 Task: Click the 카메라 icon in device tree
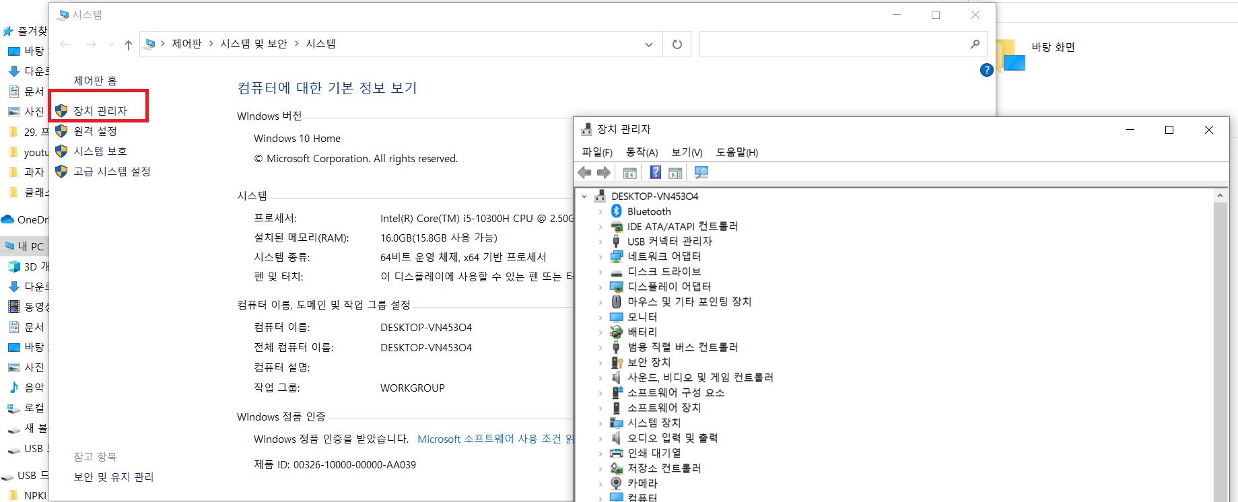click(x=616, y=483)
